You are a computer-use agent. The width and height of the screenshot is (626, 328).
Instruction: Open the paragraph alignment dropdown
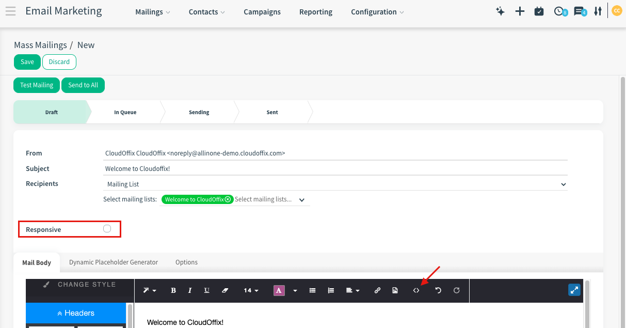(x=353, y=290)
